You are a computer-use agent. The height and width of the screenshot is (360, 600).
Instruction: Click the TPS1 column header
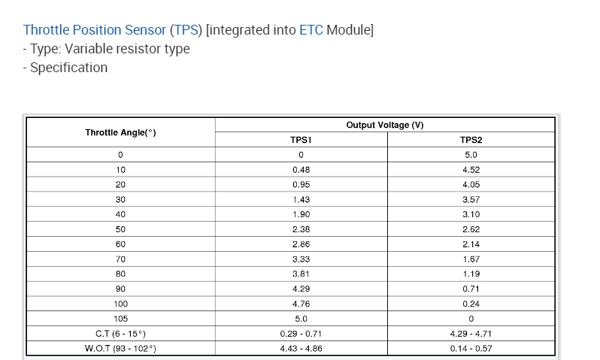301,140
